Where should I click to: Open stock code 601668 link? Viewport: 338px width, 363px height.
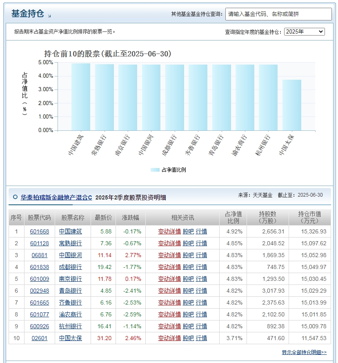(x=40, y=231)
